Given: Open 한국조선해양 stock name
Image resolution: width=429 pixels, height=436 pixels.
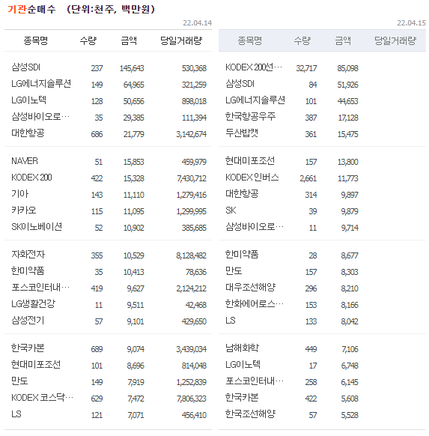Looking at the screenshot, I should pos(250,414).
